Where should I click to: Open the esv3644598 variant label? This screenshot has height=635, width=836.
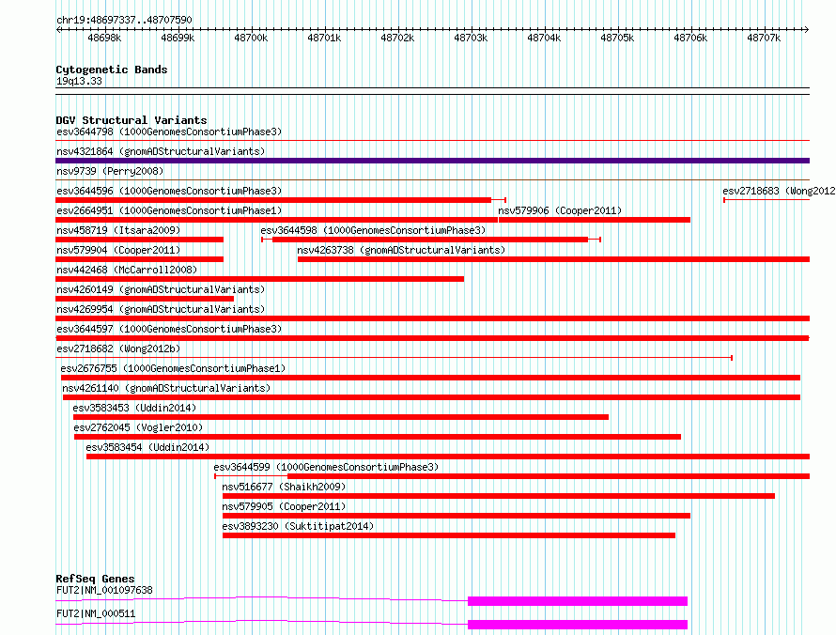coord(373,230)
